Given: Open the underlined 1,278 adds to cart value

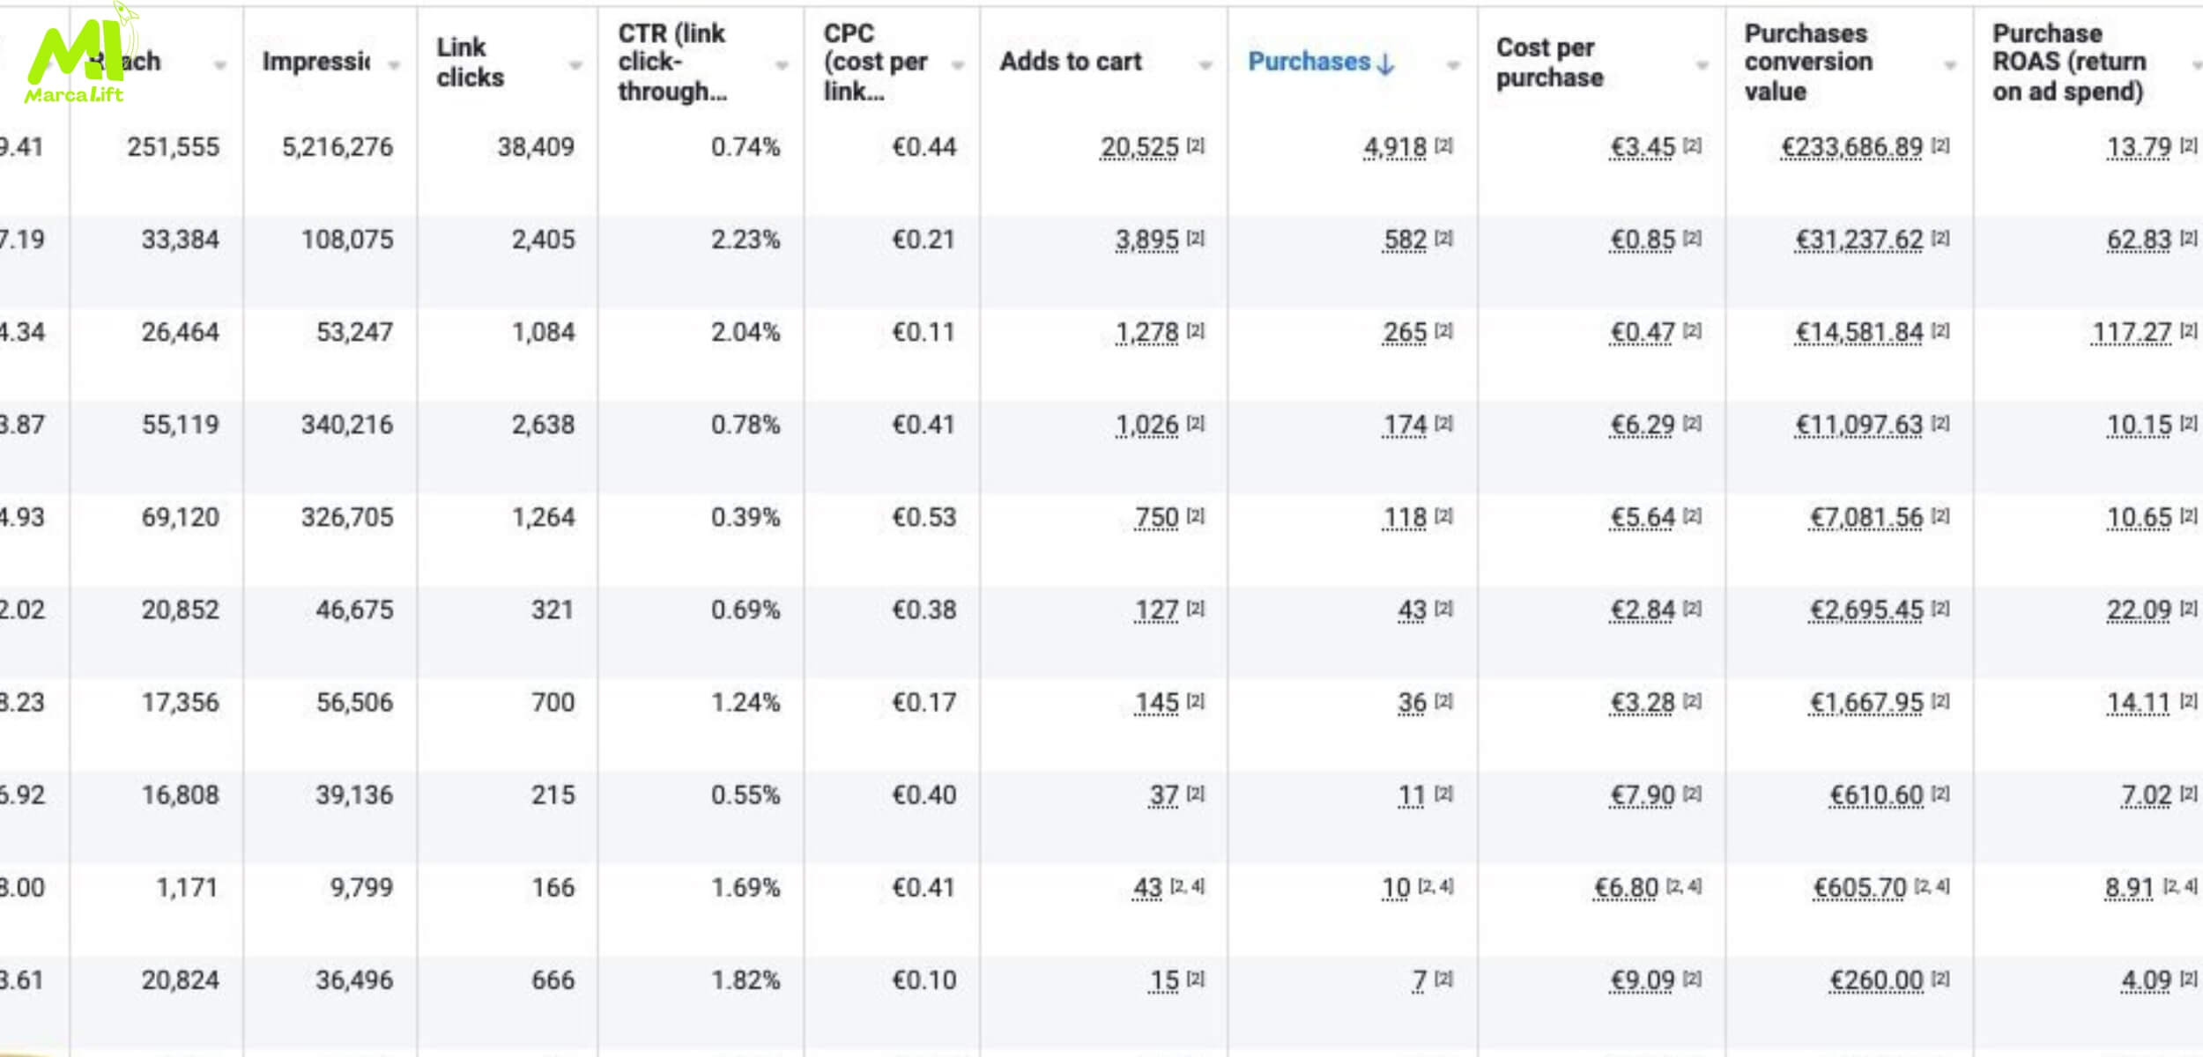Looking at the screenshot, I should [x=1146, y=332].
